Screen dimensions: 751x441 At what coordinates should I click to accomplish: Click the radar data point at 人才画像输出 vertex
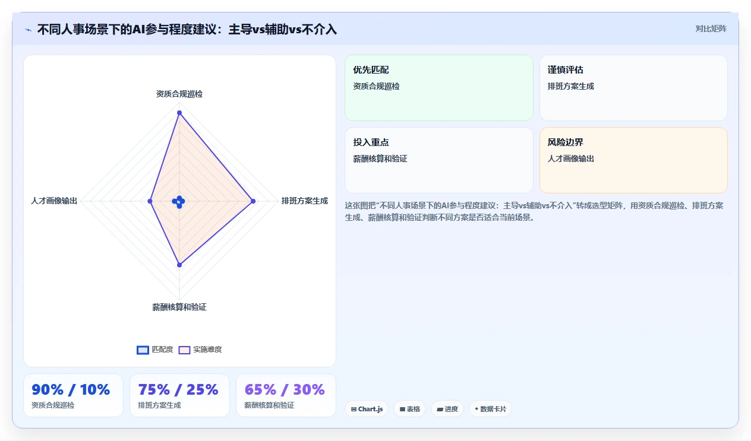pos(150,202)
